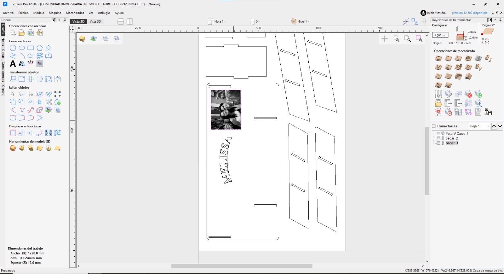
Task: Click the Fijar... material setup button
Action: point(440,35)
